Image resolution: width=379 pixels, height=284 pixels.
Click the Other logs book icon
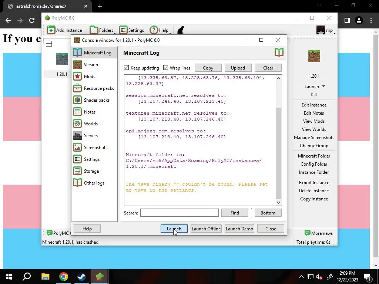(77, 183)
